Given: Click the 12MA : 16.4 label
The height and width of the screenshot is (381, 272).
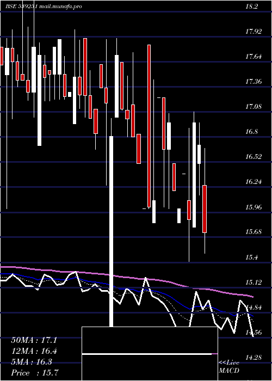Looking at the screenshot, I should [x=34, y=351].
